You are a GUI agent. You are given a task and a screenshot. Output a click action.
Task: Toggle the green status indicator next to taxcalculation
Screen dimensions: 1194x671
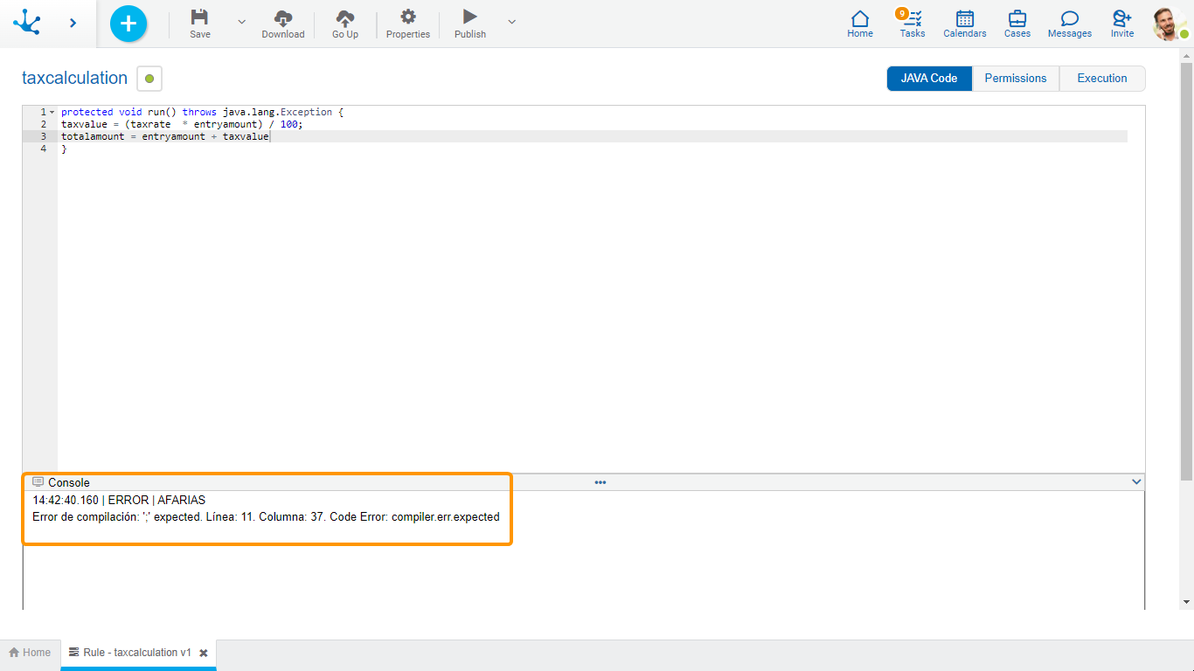pyautogui.click(x=149, y=79)
